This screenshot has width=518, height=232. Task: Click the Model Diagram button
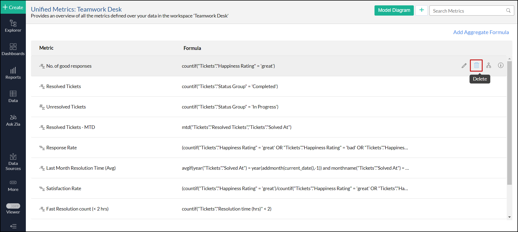pyautogui.click(x=394, y=10)
